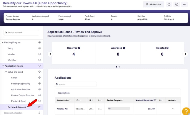The image size is (190, 115).
Task: Click the Received count 4
Action: (x=73, y=54)
